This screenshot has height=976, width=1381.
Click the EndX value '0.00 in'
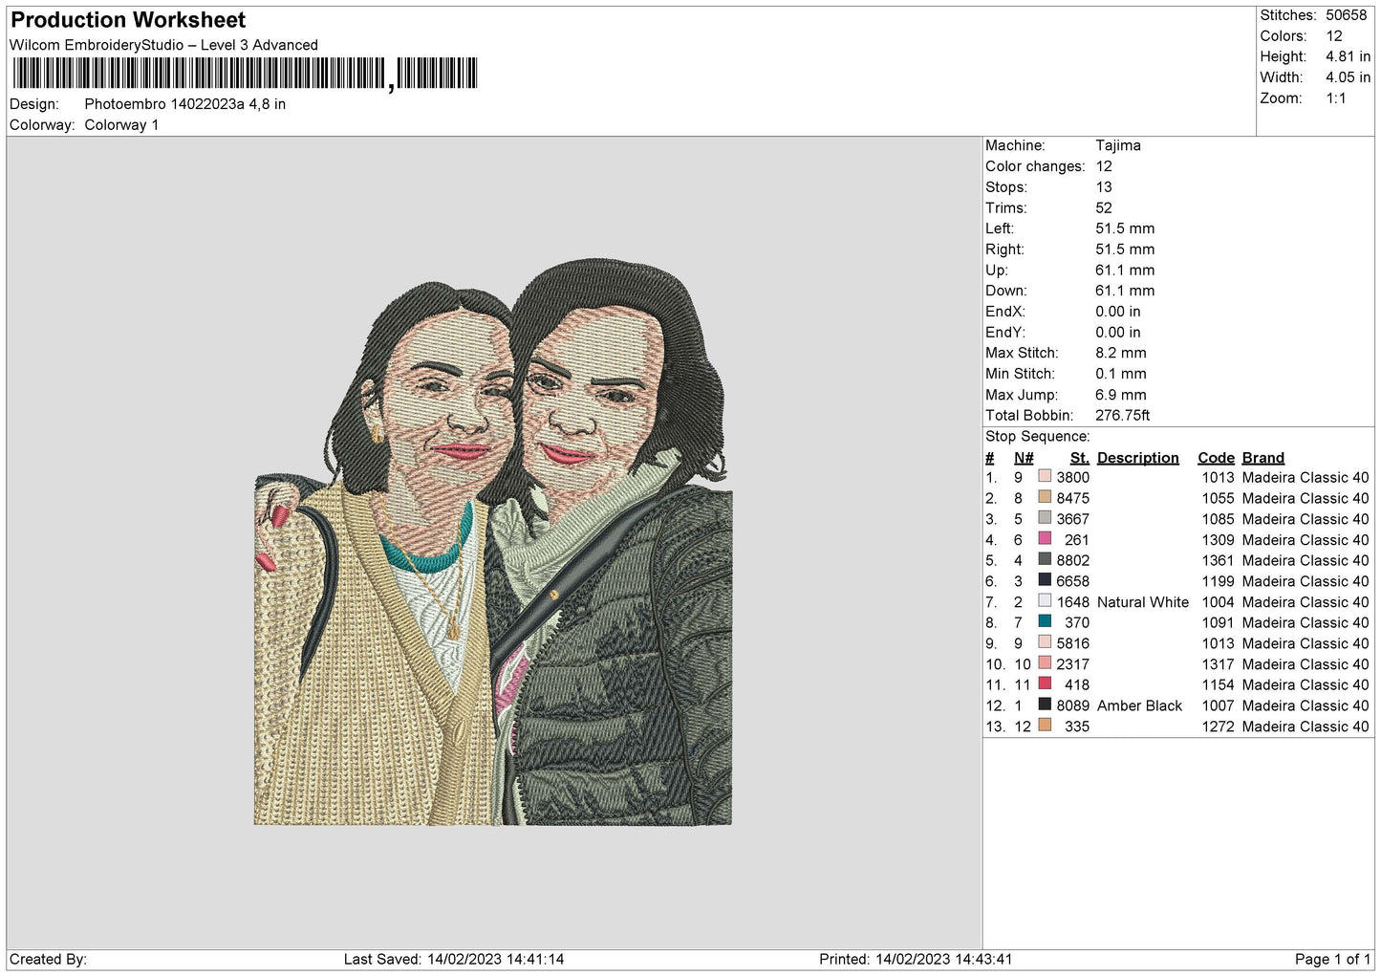coord(1118,312)
